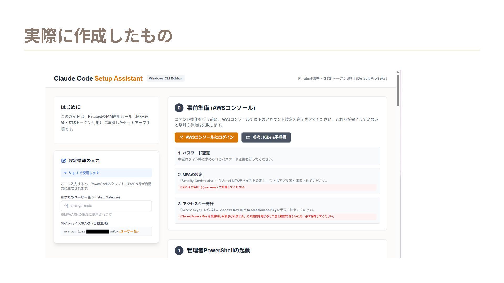Select the 2. MFAの設定 item
Viewport: 504px width, 283px height.
277,181
